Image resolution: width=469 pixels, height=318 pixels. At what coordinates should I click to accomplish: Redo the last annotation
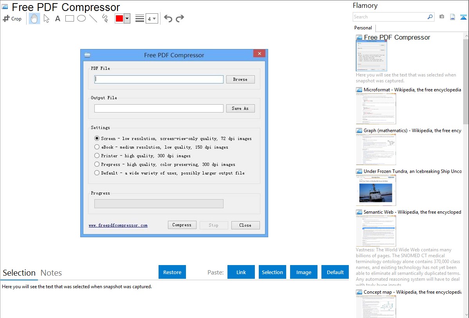[x=180, y=18]
